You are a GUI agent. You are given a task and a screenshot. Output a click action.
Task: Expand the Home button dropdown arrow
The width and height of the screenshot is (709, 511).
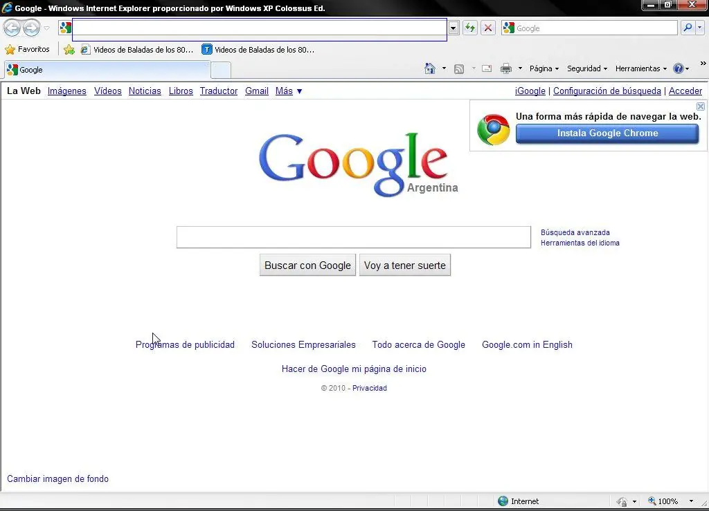coord(444,68)
